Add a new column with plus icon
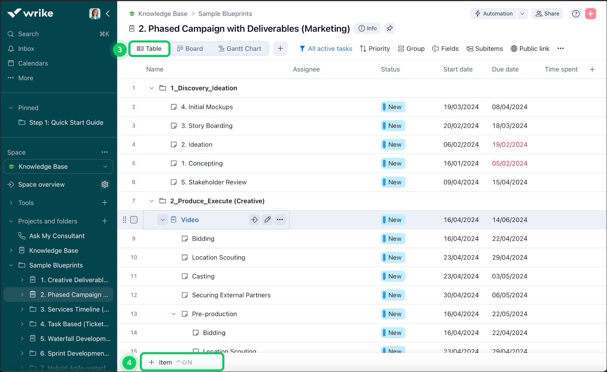This screenshot has width=607, height=372. pos(592,69)
